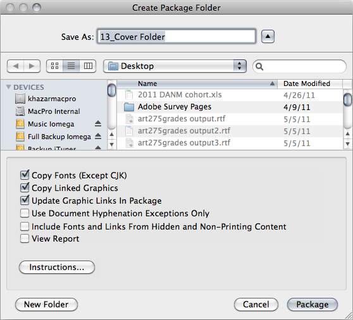Collapse the DEVICES sidebar section
The image size is (353, 320).
(9, 87)
